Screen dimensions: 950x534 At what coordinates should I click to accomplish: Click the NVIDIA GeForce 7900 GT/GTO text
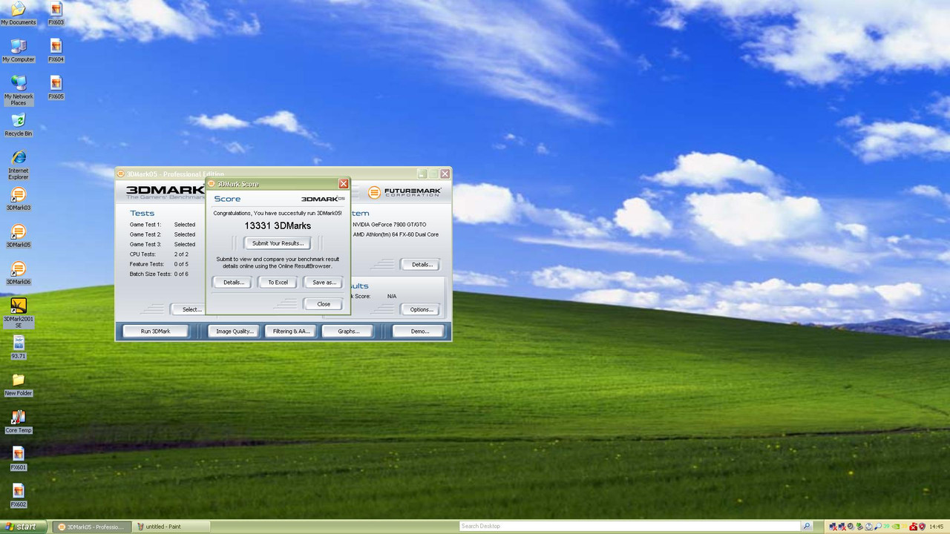click(390, 225)
